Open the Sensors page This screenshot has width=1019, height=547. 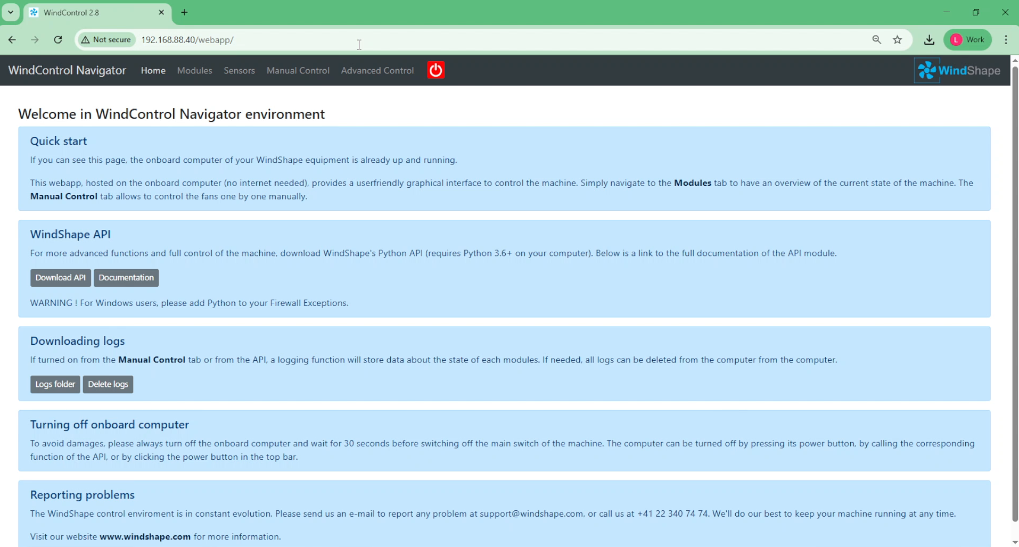click(239, 70)
